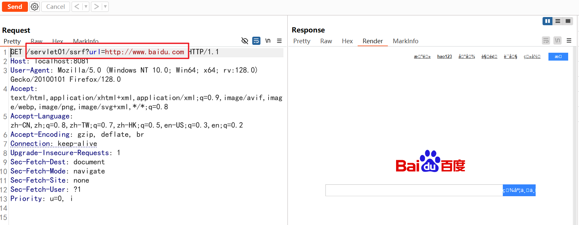Switch to the Request Hex tab

pos(57,41)
